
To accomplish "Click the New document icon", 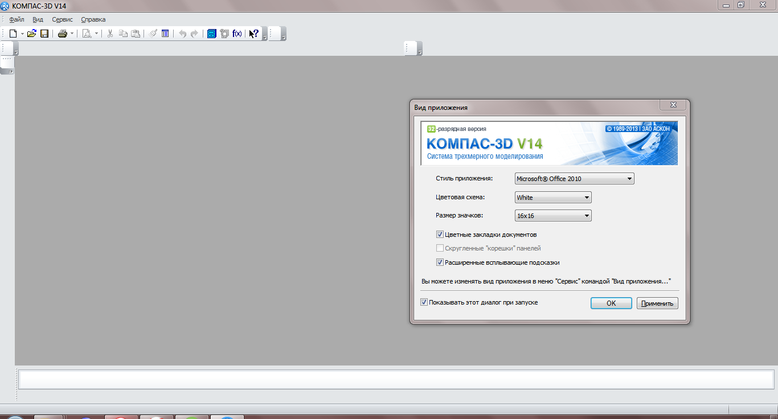I will point(13,34).
